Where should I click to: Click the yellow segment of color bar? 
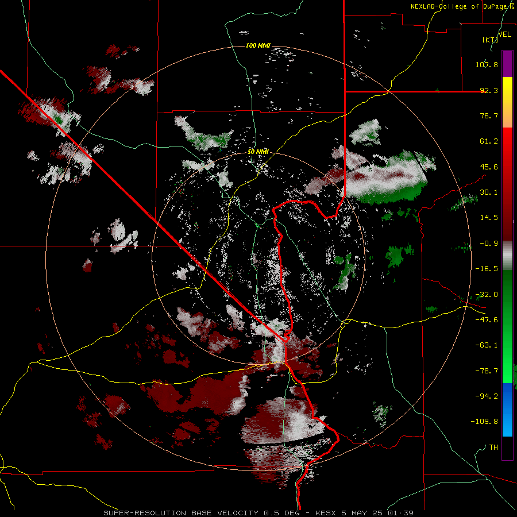[507, 90]
